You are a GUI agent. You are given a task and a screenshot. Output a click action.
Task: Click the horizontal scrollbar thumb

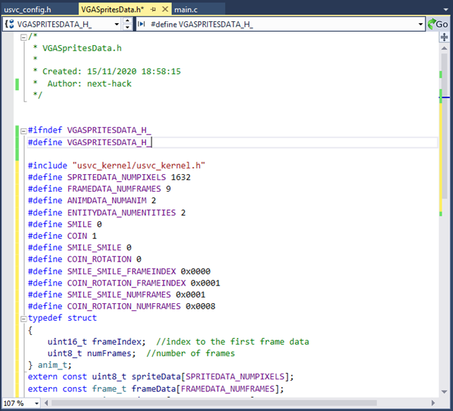click(213, 403)
